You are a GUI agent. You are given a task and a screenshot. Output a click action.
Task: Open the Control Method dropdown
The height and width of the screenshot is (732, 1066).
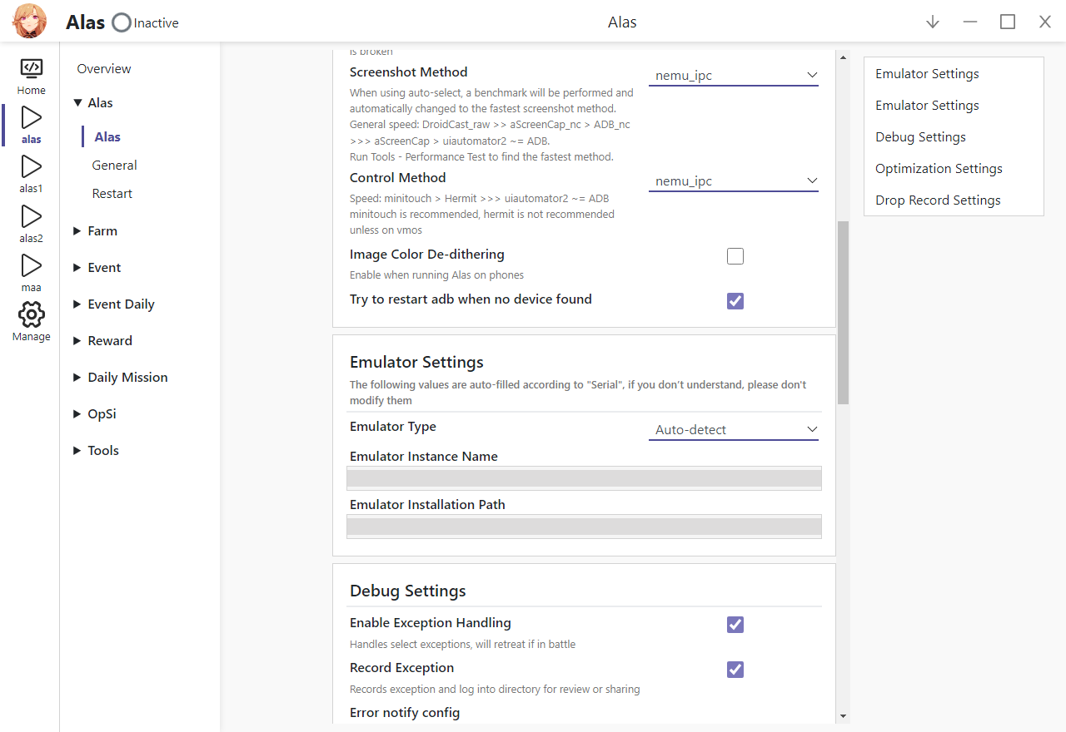click(x=734, y=181)
